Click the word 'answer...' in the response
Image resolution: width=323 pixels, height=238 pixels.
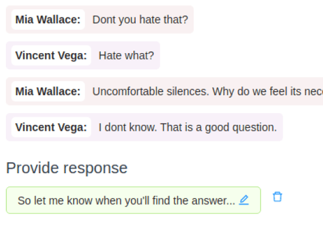tap(213, 201)
